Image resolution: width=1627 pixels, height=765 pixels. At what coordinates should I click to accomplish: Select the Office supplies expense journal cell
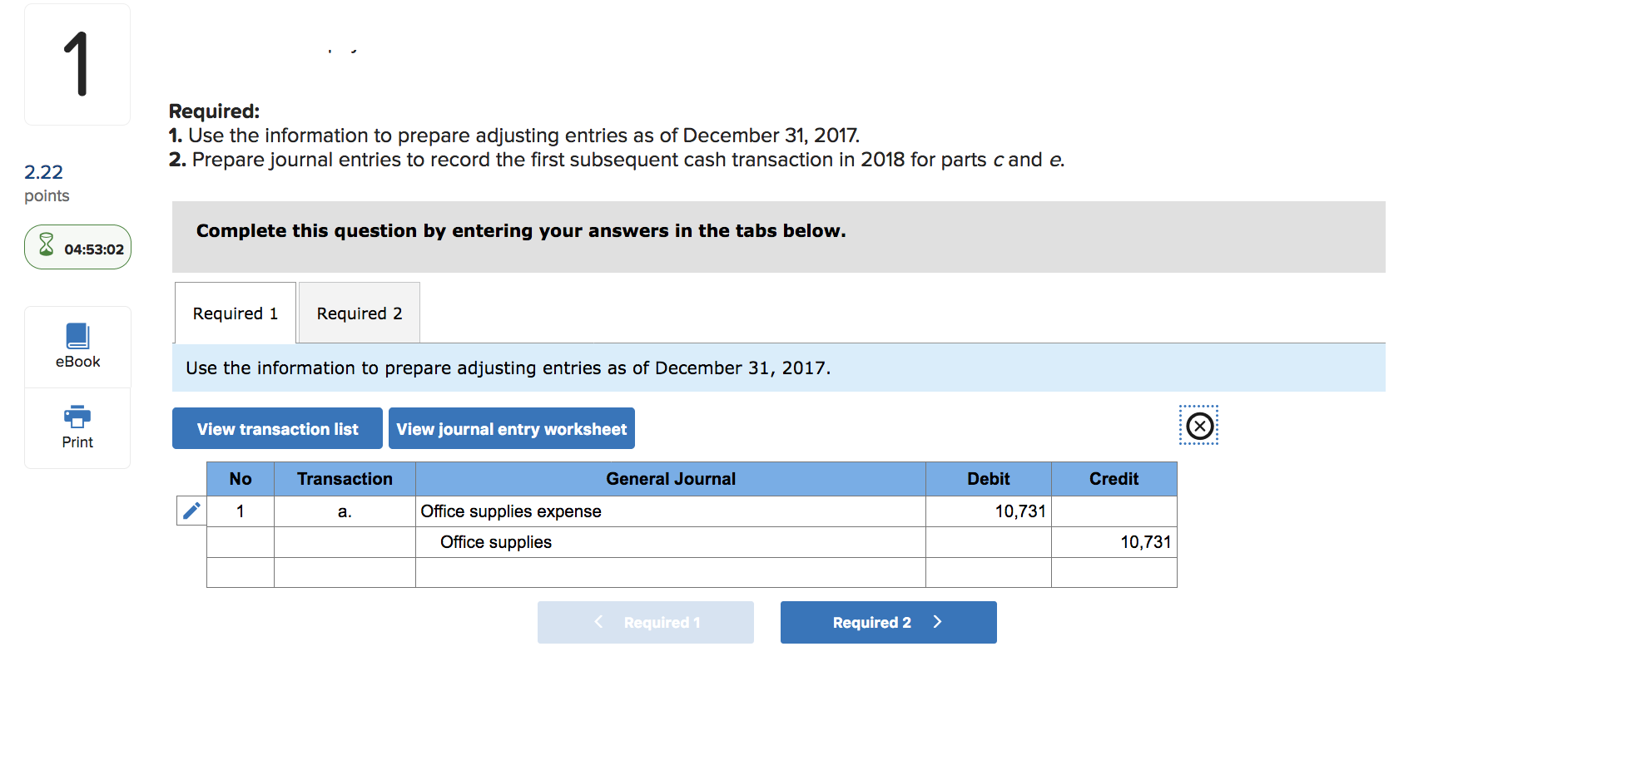tap(671, 511)
